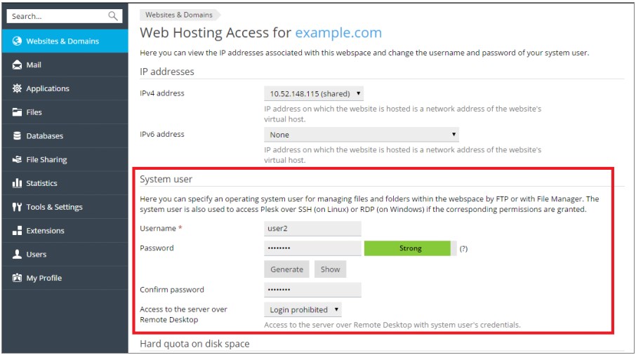This screenshot has height=355, width=636.
Task: Open the IPv4 address dropdown
Action: point(314,93)
